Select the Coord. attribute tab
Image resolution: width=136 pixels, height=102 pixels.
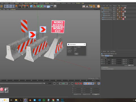pyautogui.click(x=107, y=56)
